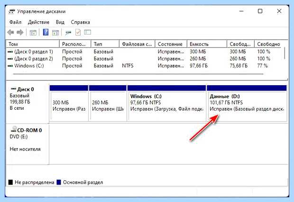Open the Файл menu
This screenshot has height=202, width=294.
(15, 22)
